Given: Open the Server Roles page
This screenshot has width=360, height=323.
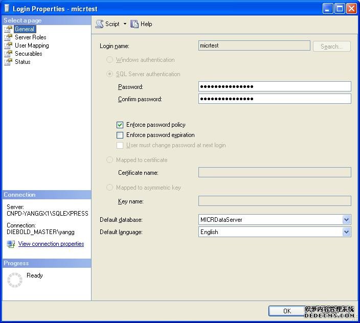Looking at the screenshot, I should pos(31,37).
